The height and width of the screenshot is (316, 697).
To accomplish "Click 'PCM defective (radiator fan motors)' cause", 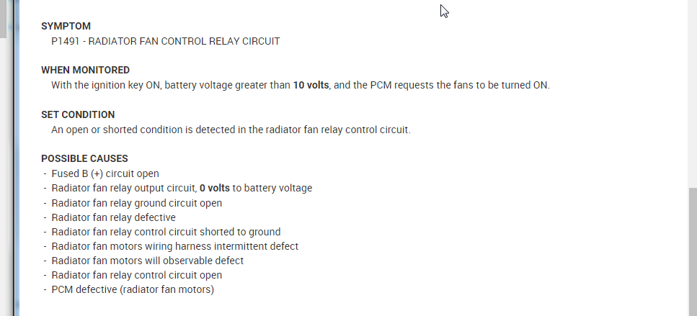I will [133, 289].
